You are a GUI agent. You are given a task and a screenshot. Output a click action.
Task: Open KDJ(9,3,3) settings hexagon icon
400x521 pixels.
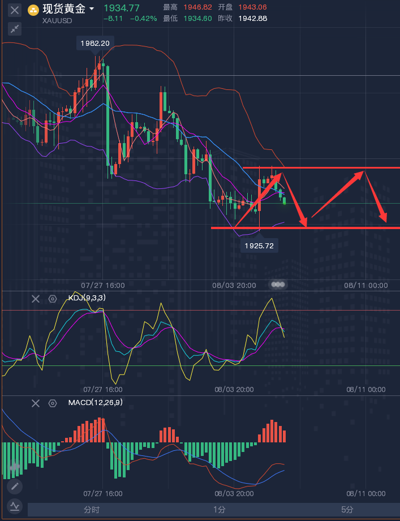pyautogui.click(x=53, y=299)
